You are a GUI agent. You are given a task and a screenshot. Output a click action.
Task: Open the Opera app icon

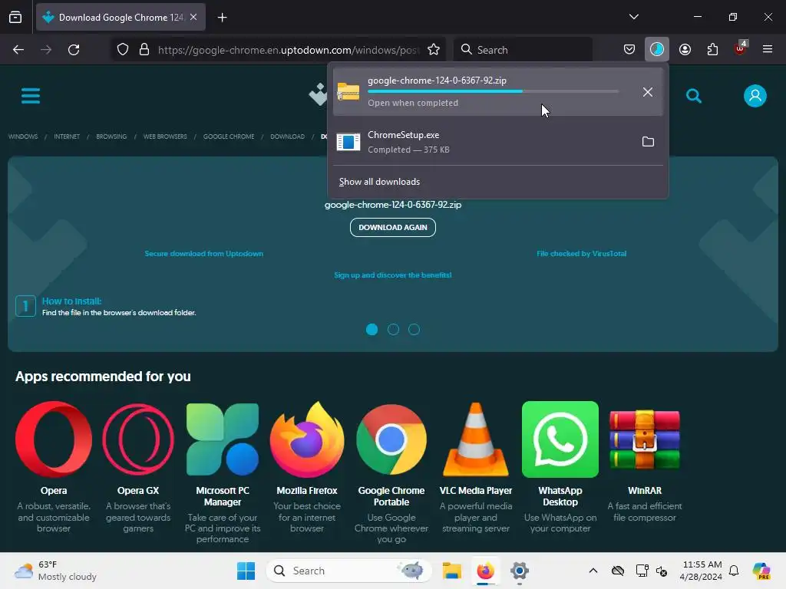[x=54, y=439]
